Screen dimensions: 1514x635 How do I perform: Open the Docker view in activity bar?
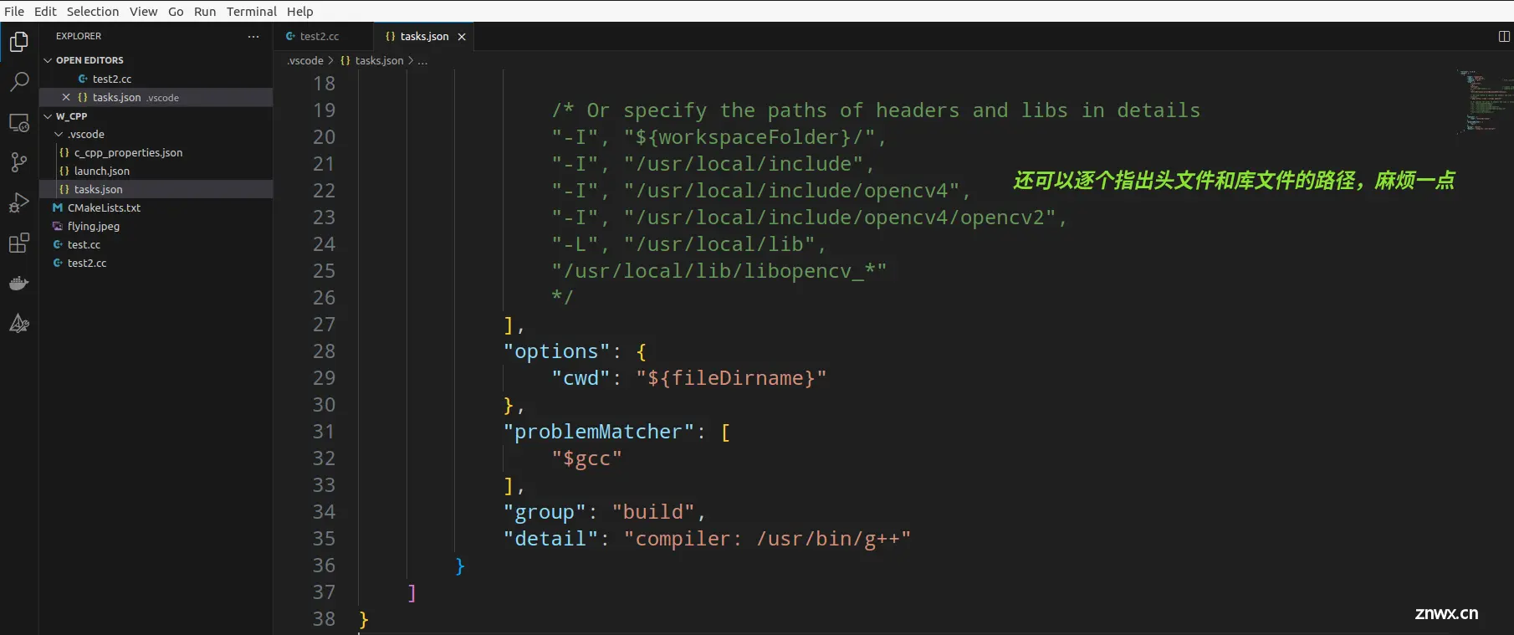(x=18, y=284)
